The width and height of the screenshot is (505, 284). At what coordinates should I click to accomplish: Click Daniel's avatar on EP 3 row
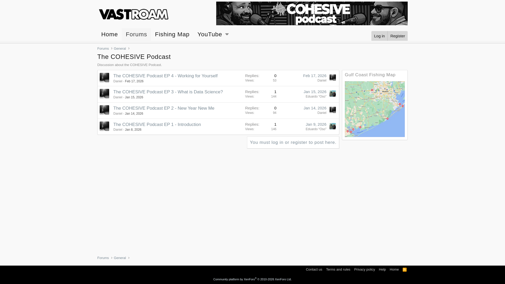point(104,94)
